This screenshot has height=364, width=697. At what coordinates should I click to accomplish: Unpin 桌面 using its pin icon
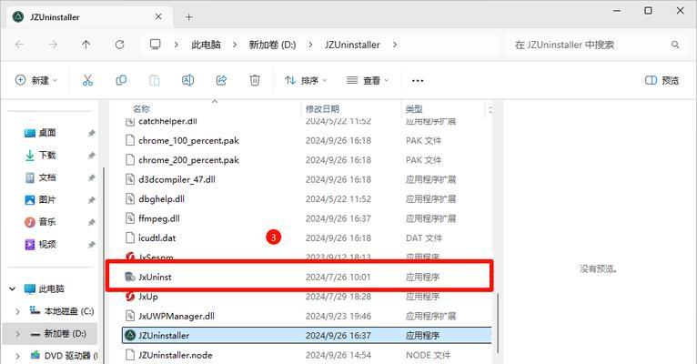[91, 133]
